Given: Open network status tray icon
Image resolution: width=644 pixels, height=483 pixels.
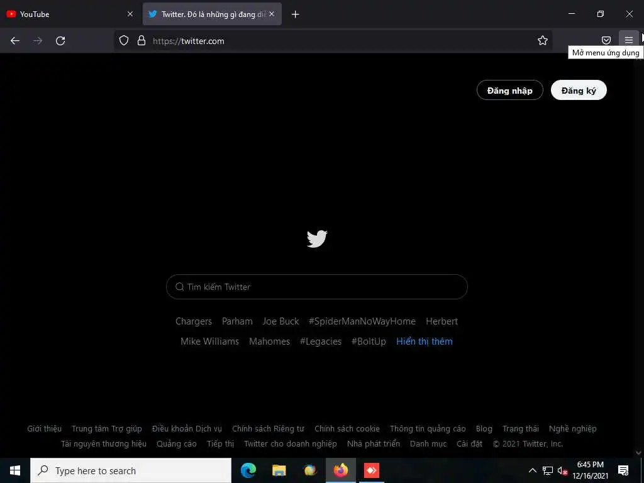Looking at the screenshot, I should 548,470.
